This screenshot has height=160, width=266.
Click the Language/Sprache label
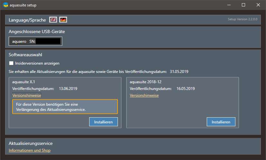[x=27, y=20]
